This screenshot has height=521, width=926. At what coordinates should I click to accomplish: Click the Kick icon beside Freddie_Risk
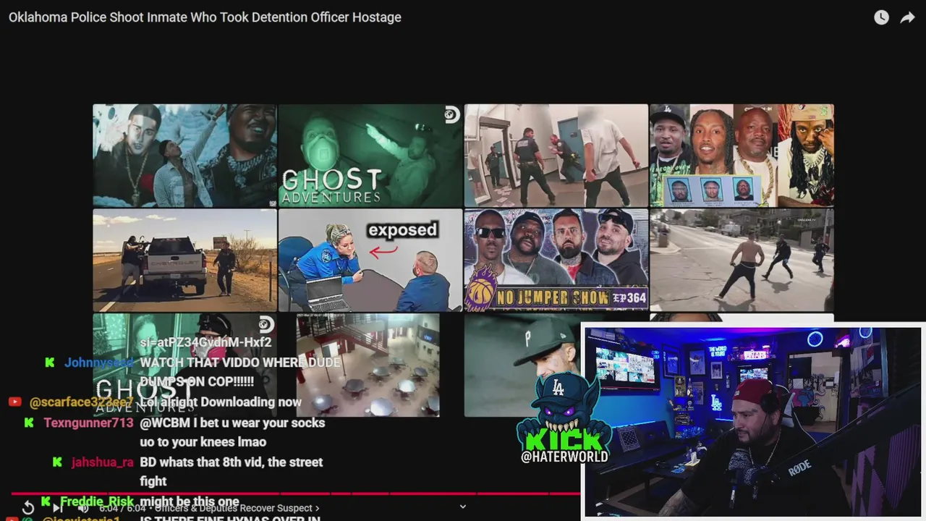coord(45,501)
